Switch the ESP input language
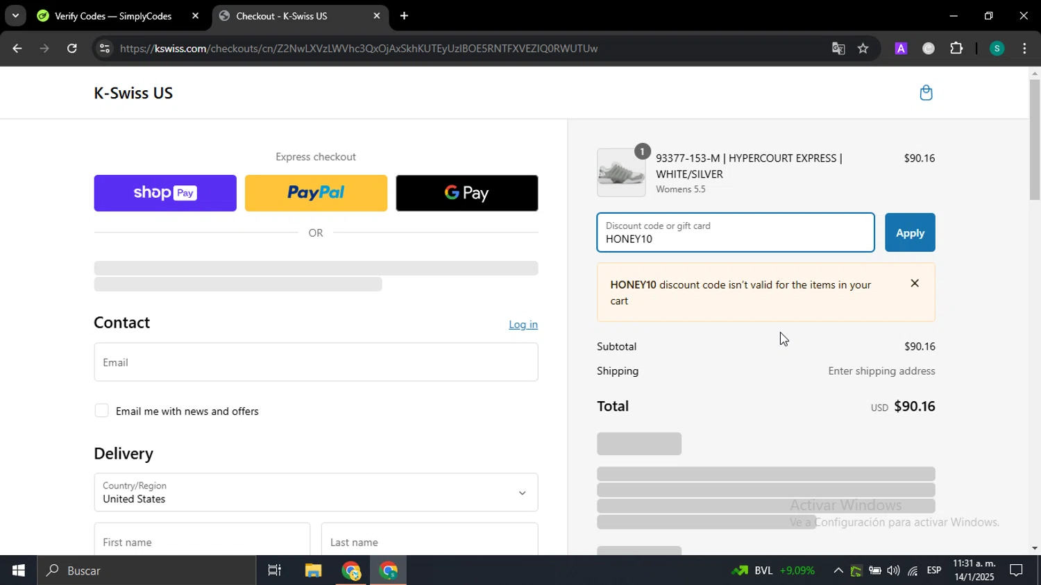The width and height of the screenshot is (1041, 585). (x=934, y=570)
